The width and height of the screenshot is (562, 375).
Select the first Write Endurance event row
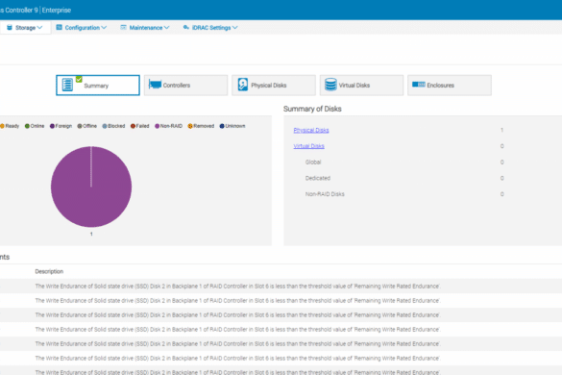(281, 286)
